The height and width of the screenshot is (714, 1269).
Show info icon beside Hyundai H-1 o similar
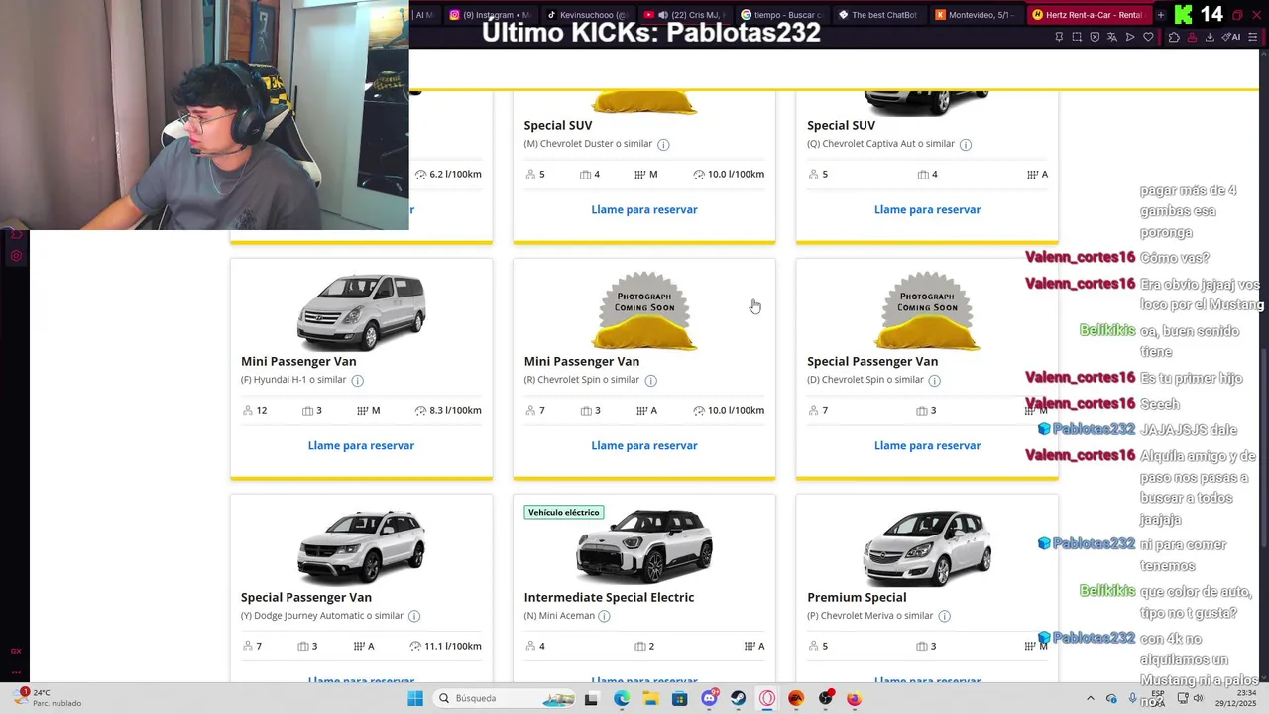[358, 380]
